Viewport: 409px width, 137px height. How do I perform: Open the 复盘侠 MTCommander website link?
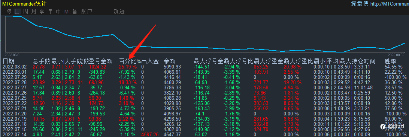click(x=380, y=4)
